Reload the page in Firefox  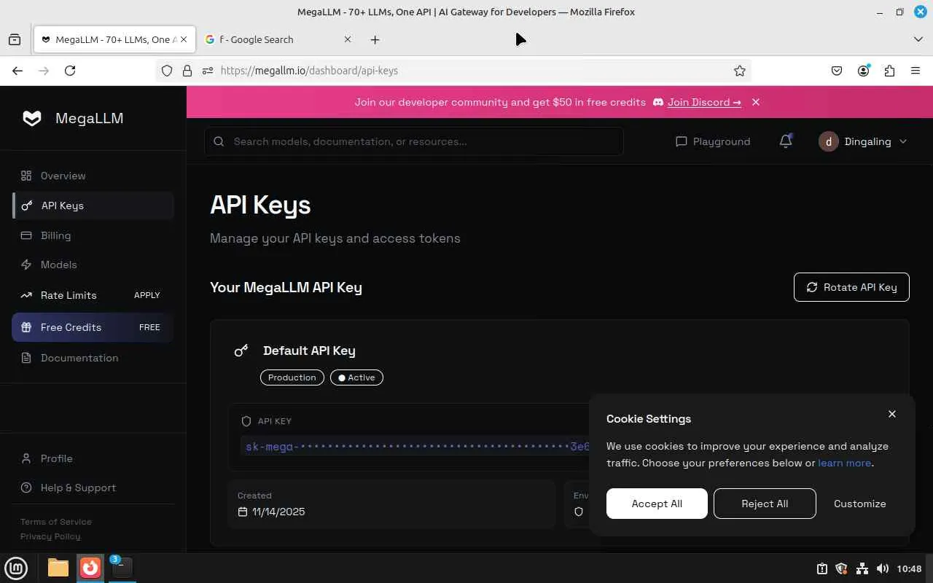(x=70, y=71)
